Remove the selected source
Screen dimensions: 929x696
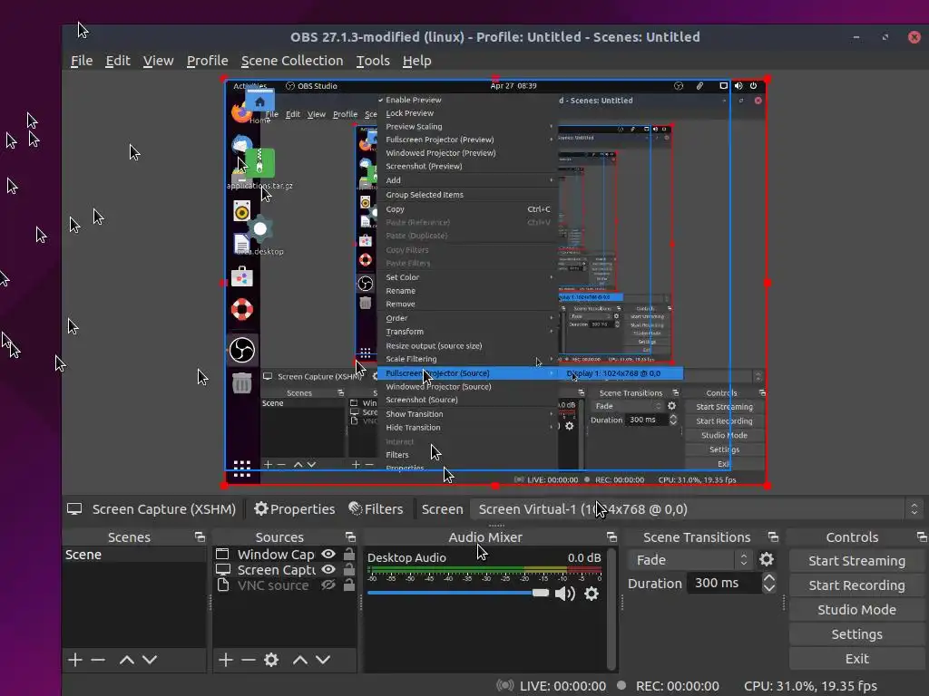pos(249,660)
